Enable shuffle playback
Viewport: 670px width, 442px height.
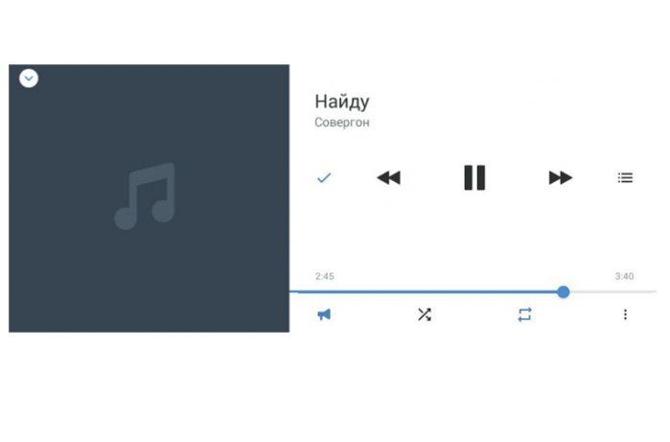click(425, 314)
